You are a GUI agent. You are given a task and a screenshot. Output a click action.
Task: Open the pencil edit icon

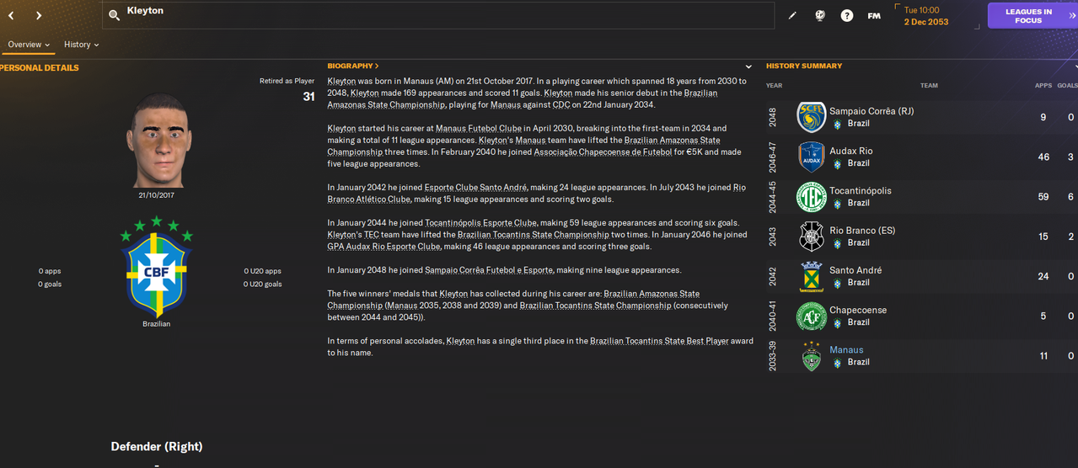click(x=792, y=15)
